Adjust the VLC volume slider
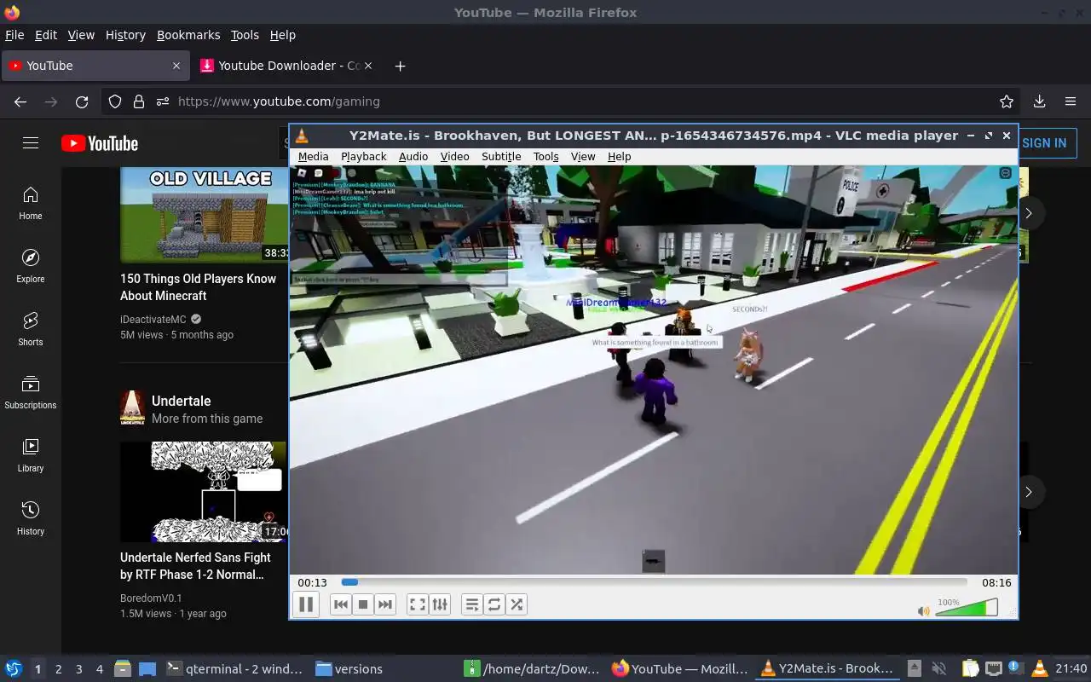Screen dimensions: 1091x682 pos(967,608)
